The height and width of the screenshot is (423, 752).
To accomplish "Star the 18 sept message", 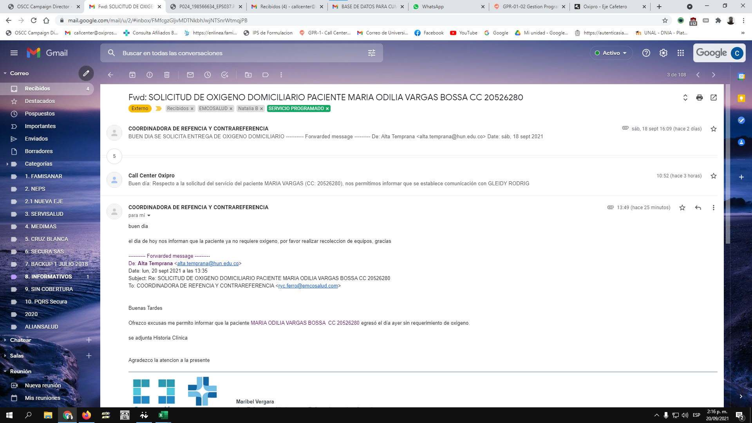I will point(714,129).
